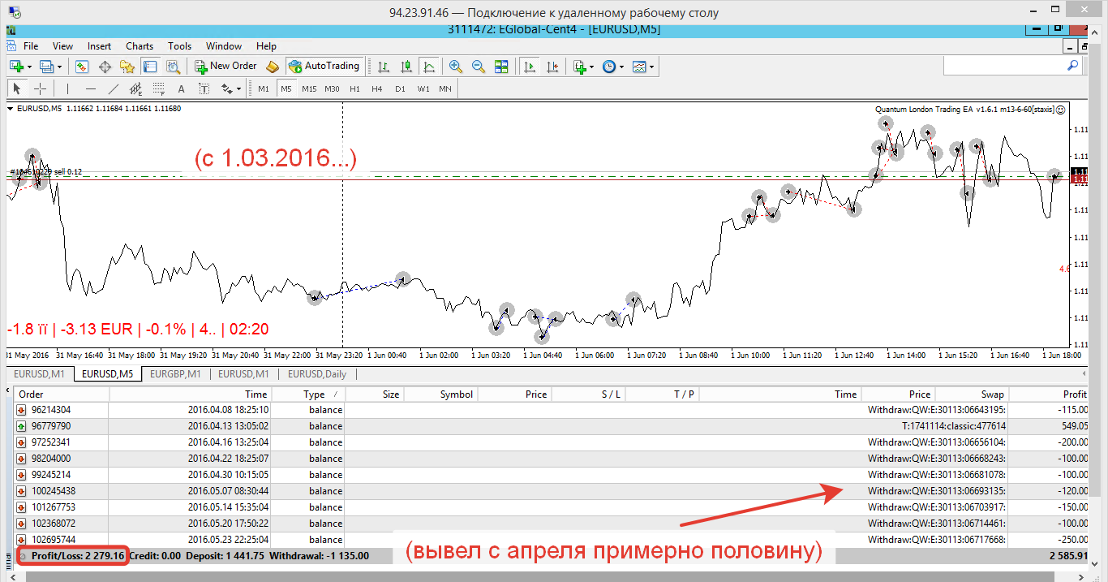Select the Arrows drawing tool

(225, 88)
